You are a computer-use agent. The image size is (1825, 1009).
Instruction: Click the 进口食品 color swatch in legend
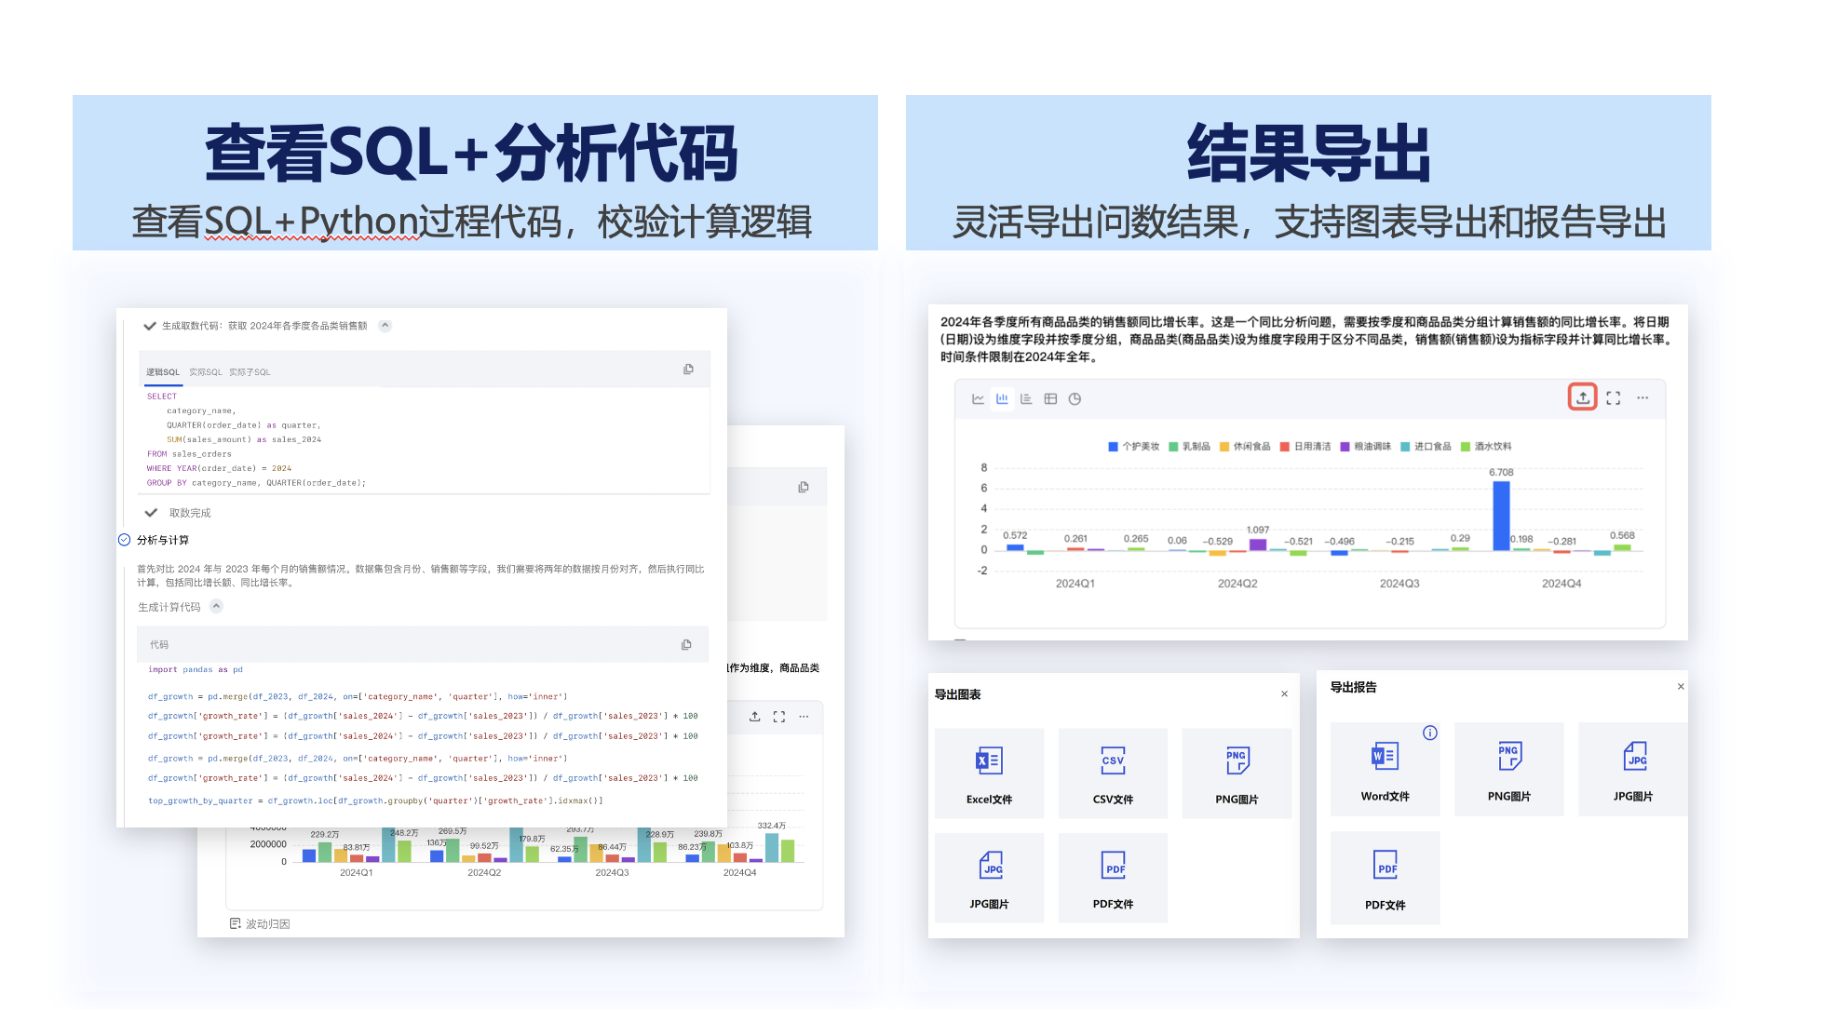pyautogui.click(x=1405, y=446)
